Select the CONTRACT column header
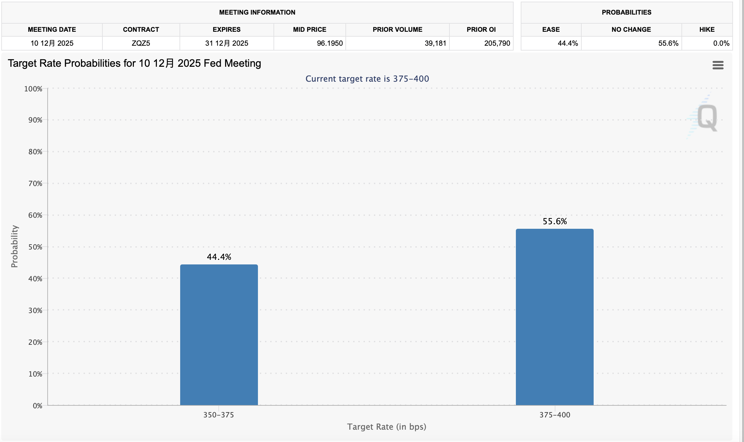The height and width of the screenshot is (442, 744). pos(141,29)
